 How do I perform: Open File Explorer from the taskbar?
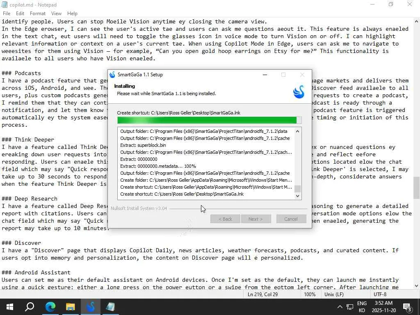pos(70,307)
